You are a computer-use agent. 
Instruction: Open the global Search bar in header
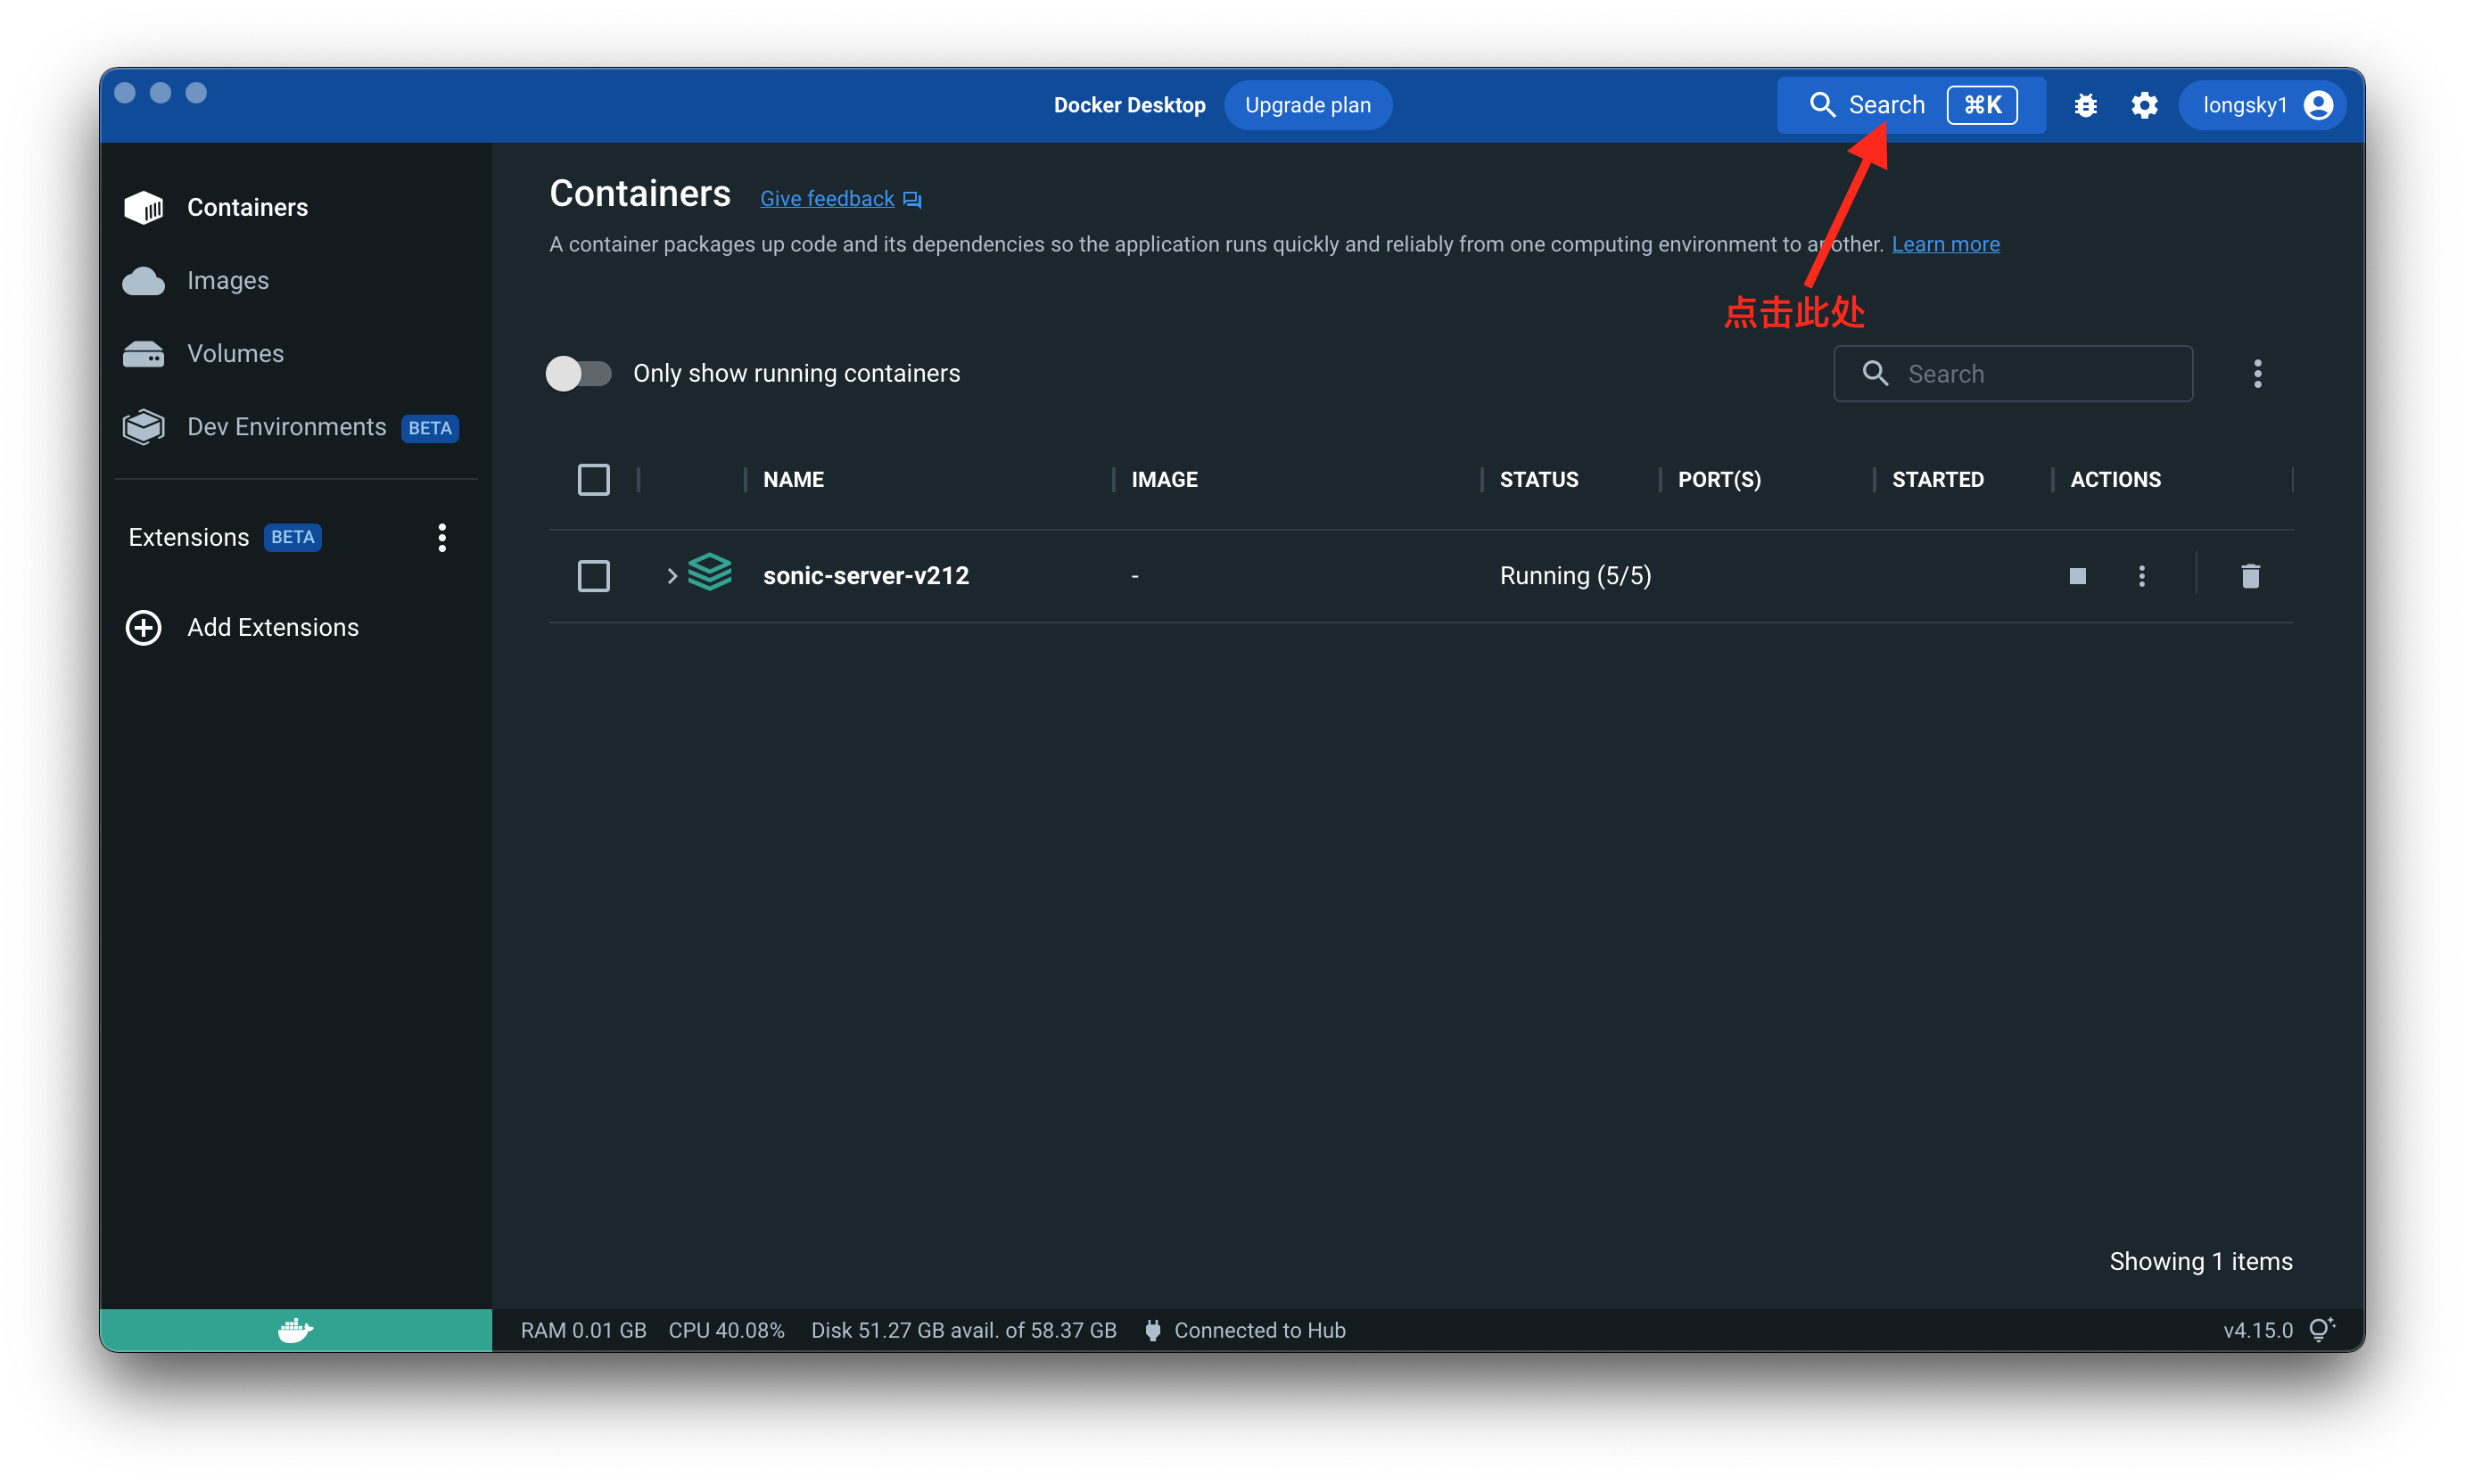tap(1911, 105)
